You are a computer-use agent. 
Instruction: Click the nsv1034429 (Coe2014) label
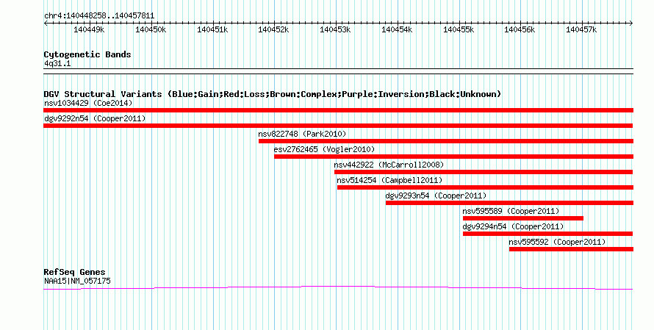[88, 103]
